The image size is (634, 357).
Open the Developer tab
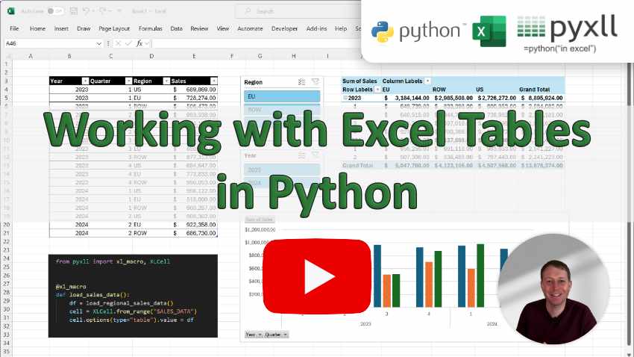[284, 28]
